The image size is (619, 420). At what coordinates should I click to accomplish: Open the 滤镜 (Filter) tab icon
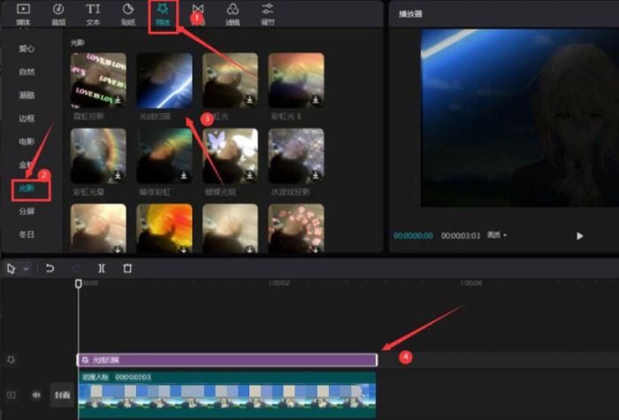(232, 11)
